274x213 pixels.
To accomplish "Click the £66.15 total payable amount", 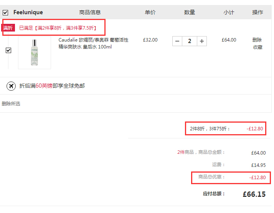I will click(x=254, y=194).
